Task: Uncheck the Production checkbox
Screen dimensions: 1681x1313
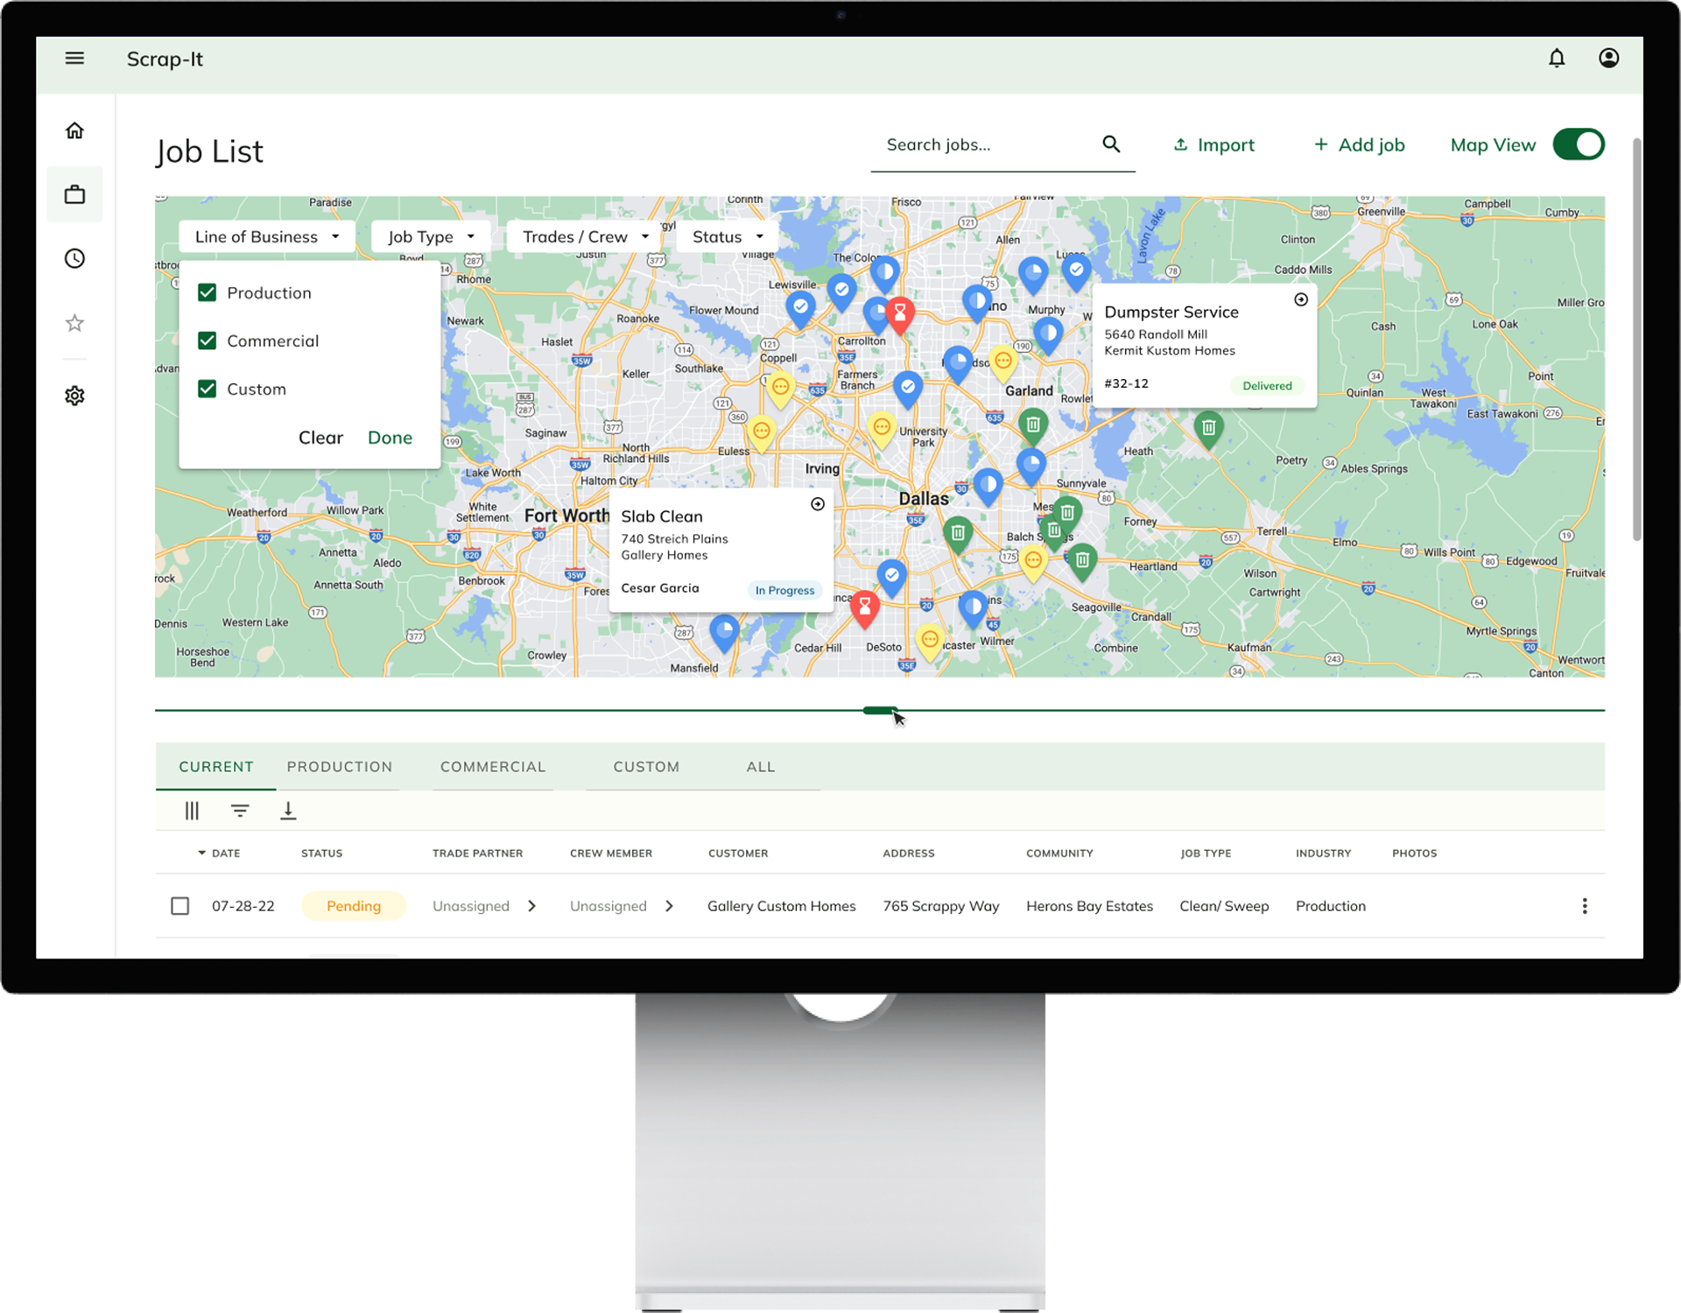Action: [207, 292]
